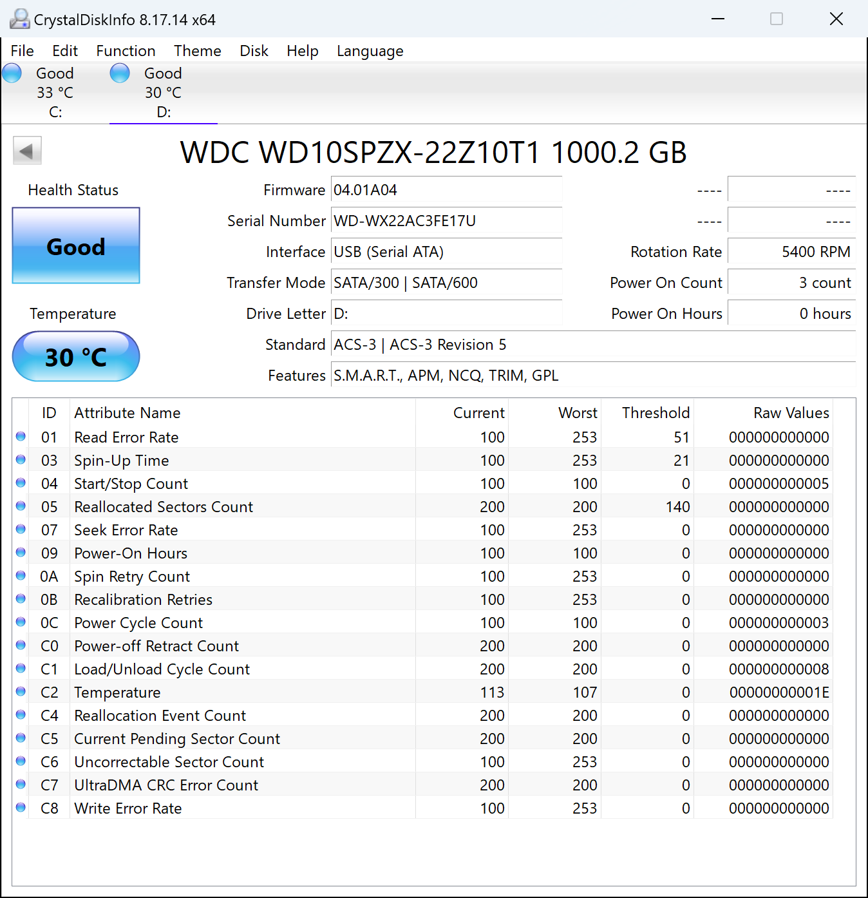This screenshot has height=898, width=868.
Task: Click threshold value 140 for Reallocated Sectors
Action: pos(677,507)
